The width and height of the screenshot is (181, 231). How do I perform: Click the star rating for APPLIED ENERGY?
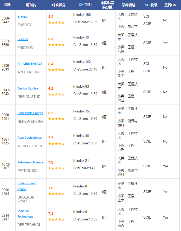(57, 70)
